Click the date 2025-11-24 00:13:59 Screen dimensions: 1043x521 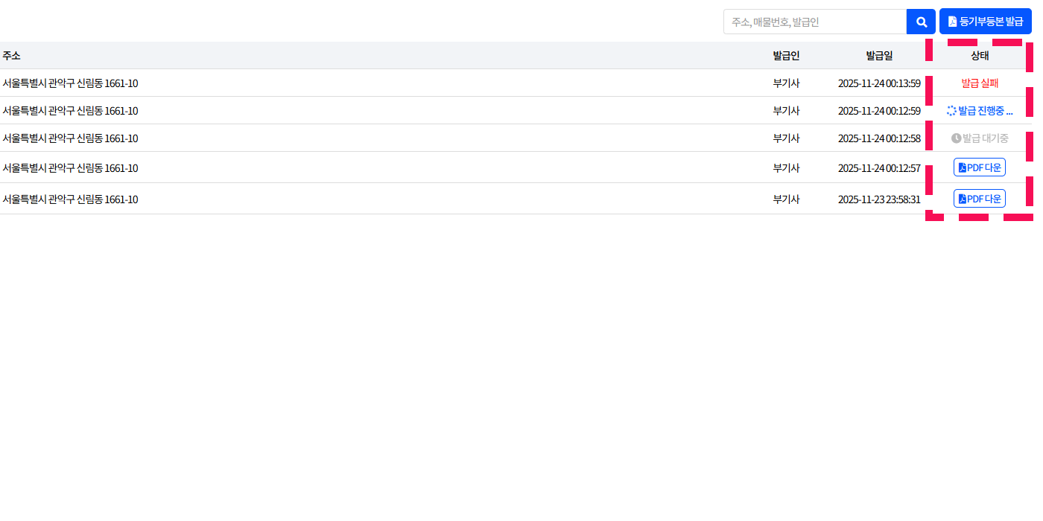(879, 83)
